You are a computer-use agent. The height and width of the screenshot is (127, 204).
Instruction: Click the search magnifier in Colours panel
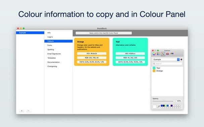pyautogui.click(x=154, y=63)
